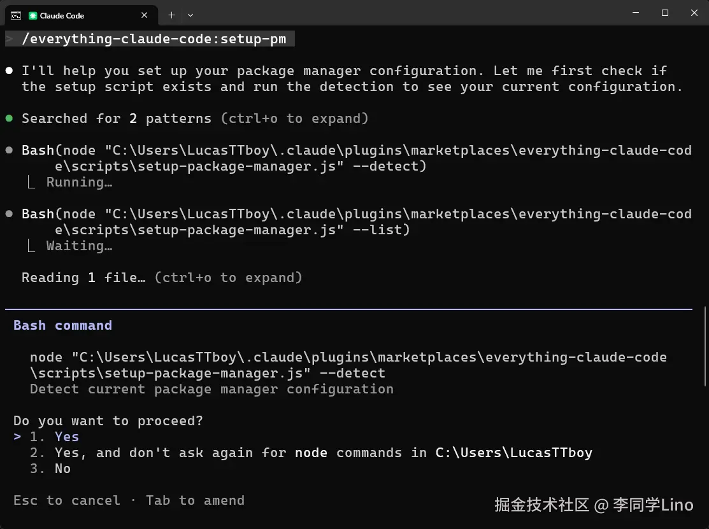
Task: Open the new tab profile dropdown chevron
Action: 190,15
